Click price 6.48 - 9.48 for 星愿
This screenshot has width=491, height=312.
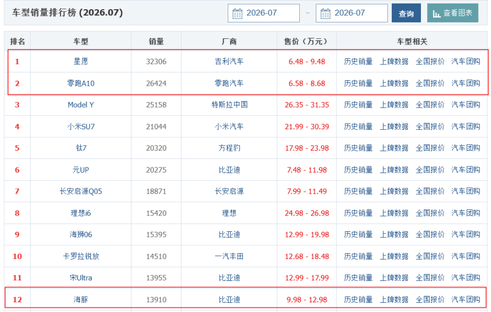[x=307, y=62]
